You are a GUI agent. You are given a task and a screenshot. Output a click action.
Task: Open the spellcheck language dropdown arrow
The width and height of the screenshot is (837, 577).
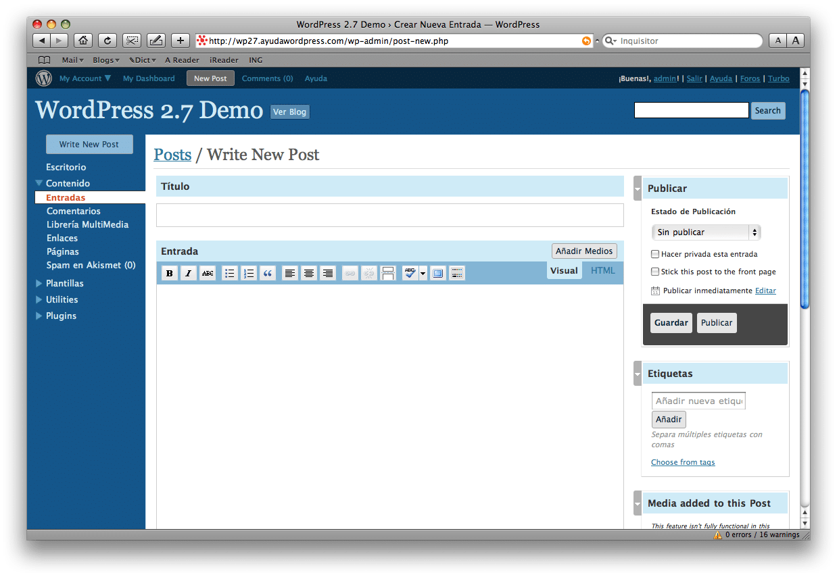(x=423, y=274)
